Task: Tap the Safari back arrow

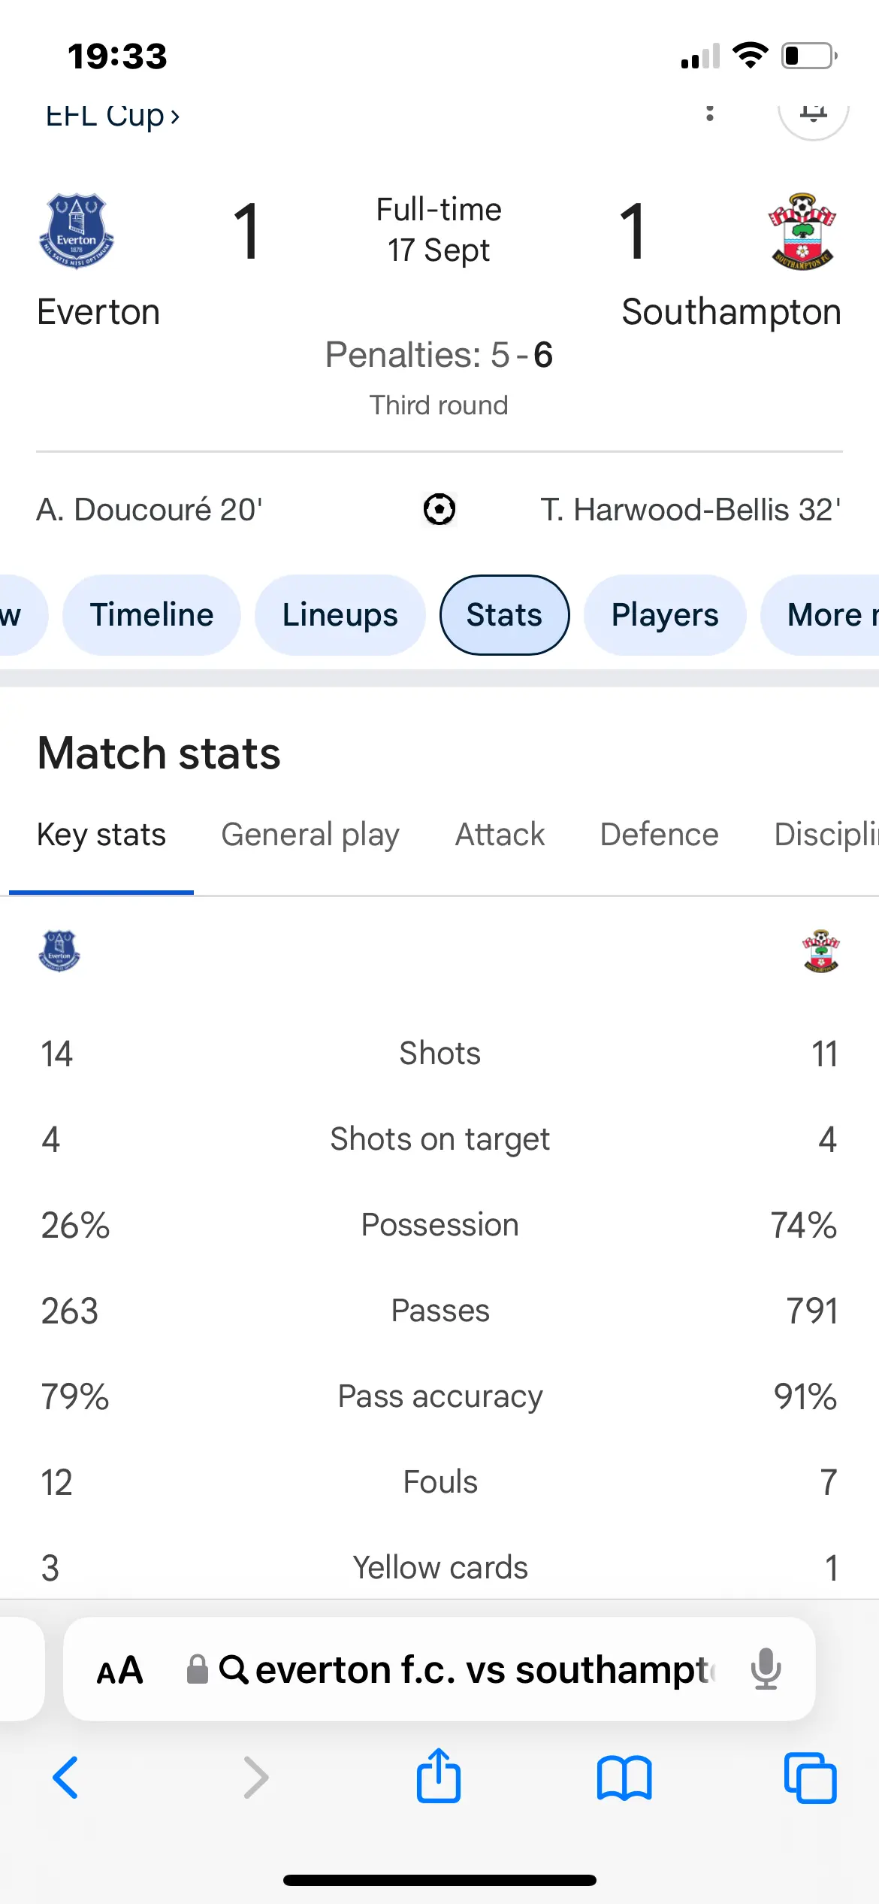Action: pyautogui.click(x=65, y=1778)
